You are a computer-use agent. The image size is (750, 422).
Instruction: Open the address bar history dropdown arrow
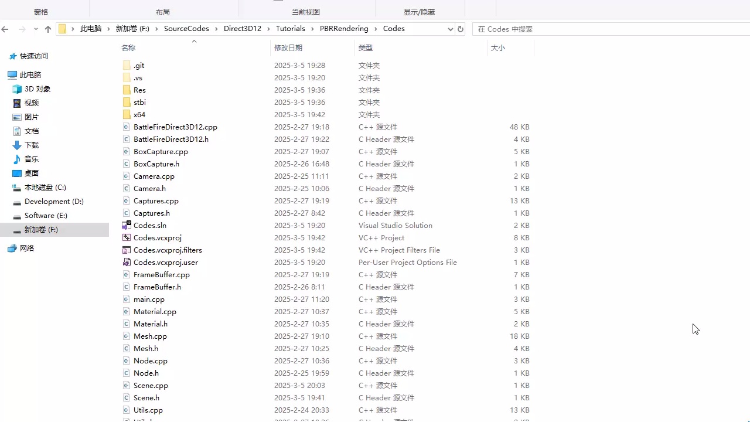[449, 29]
